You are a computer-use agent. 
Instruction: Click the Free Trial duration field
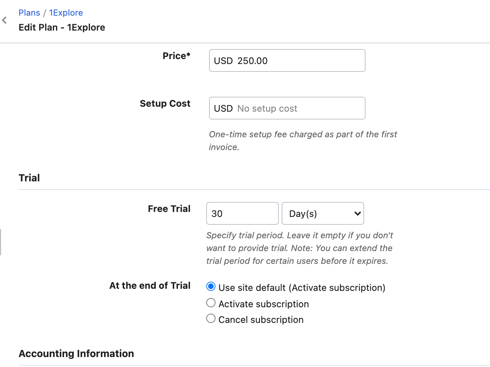[x=242, y=214]
